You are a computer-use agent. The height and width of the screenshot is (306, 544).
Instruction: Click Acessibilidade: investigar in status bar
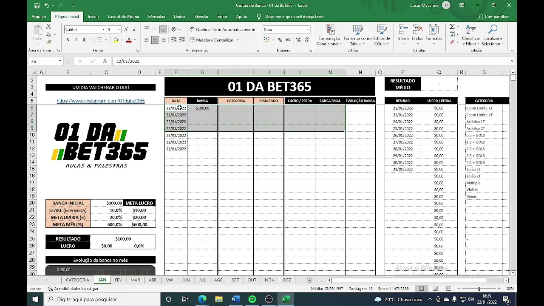pos(73,289)
